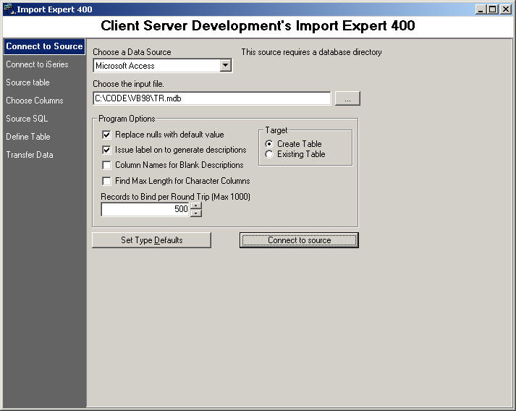Image resolution: width=516 pixels, height=411 pixels.
Task: Open the Transfer Data step
Action: [30, 155]
